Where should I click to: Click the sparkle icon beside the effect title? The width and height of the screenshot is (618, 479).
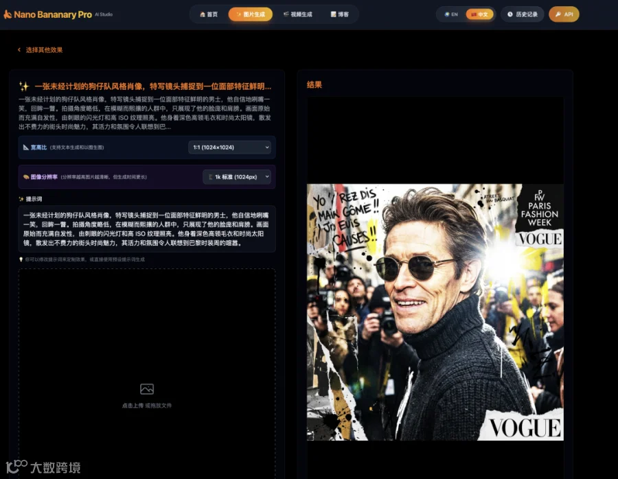tap(25, 86)
